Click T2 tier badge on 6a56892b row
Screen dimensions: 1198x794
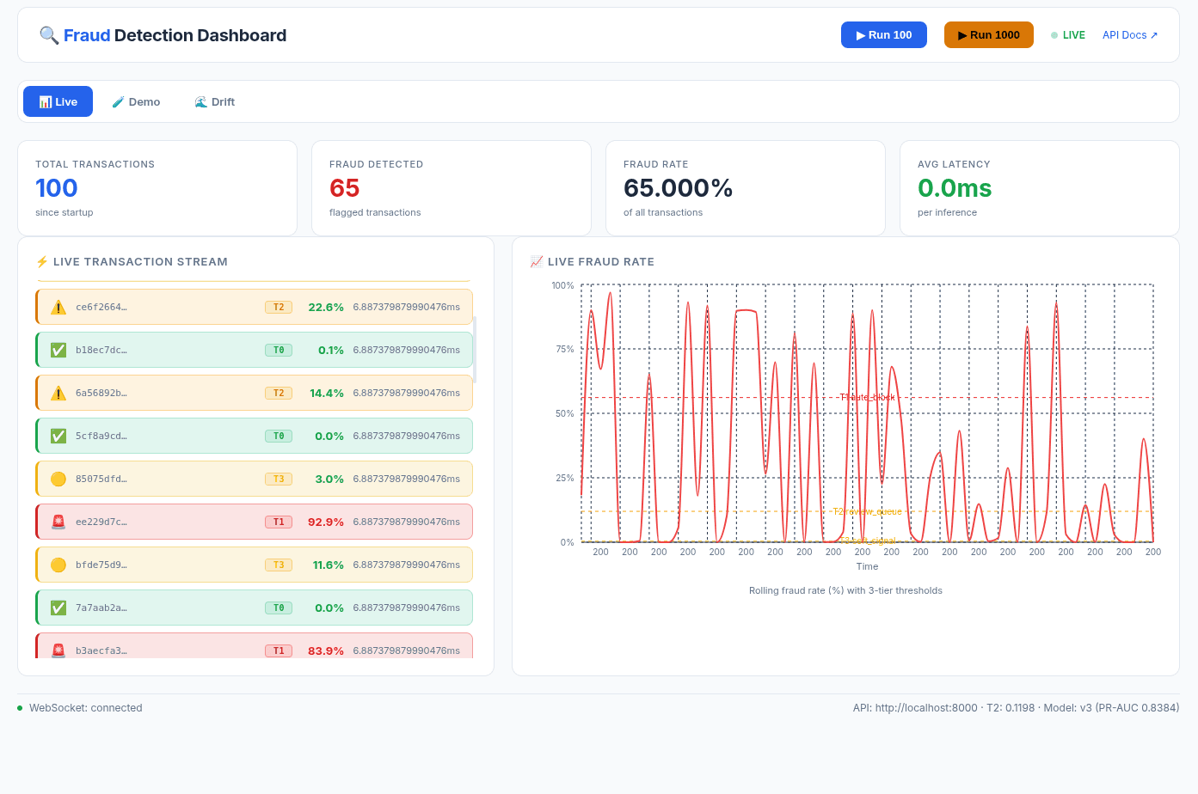(279, 393)
